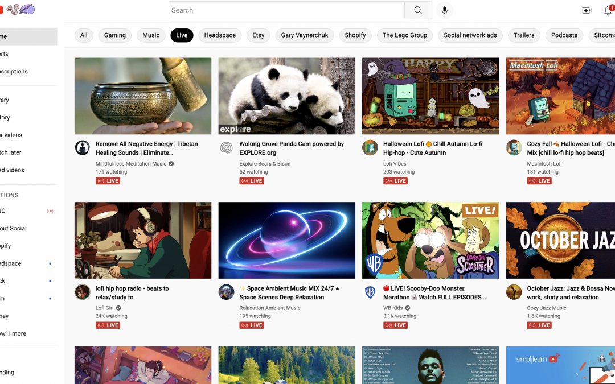Open WB Kids channel avatar
The height and width of the screenshot is (384, 615).
(370, 292)
